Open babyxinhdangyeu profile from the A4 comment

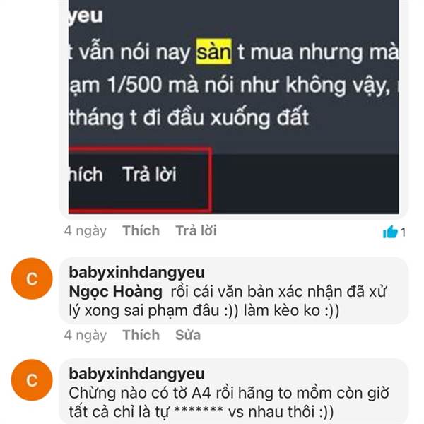(136, 374)
